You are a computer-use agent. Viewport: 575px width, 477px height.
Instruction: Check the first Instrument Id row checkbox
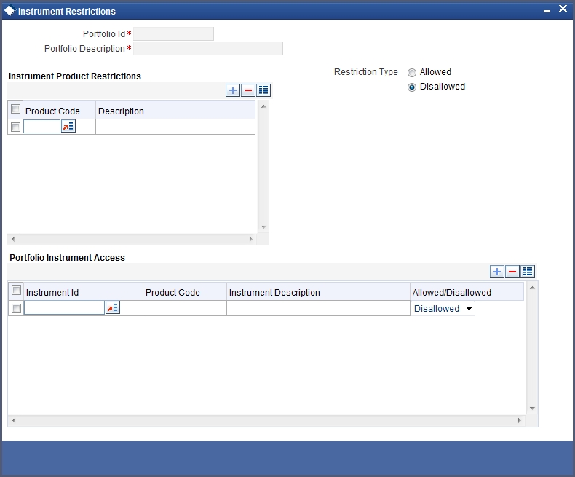point(16,309)
